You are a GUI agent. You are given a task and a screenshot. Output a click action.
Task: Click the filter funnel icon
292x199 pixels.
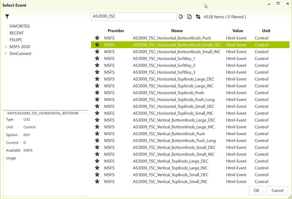tap(7, 16)
